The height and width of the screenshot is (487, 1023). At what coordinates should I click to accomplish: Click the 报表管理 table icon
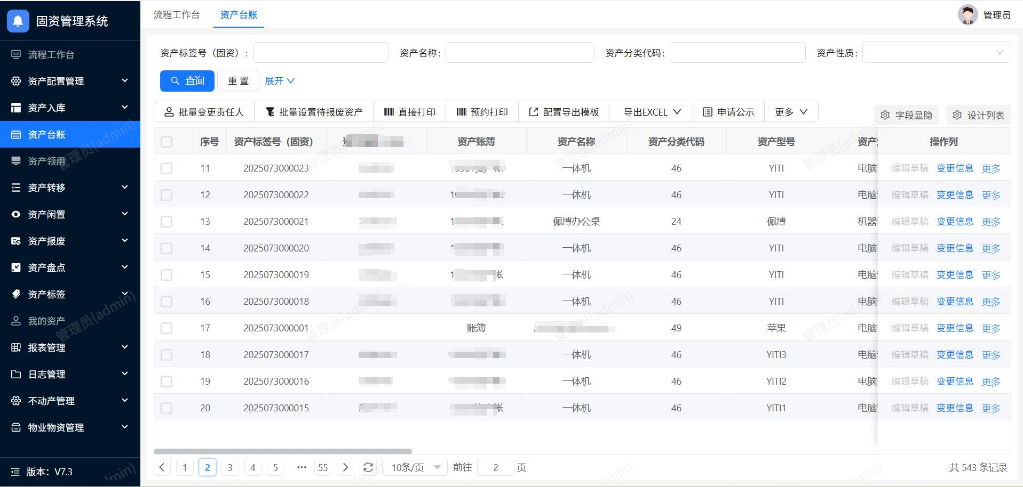[16, 347]
